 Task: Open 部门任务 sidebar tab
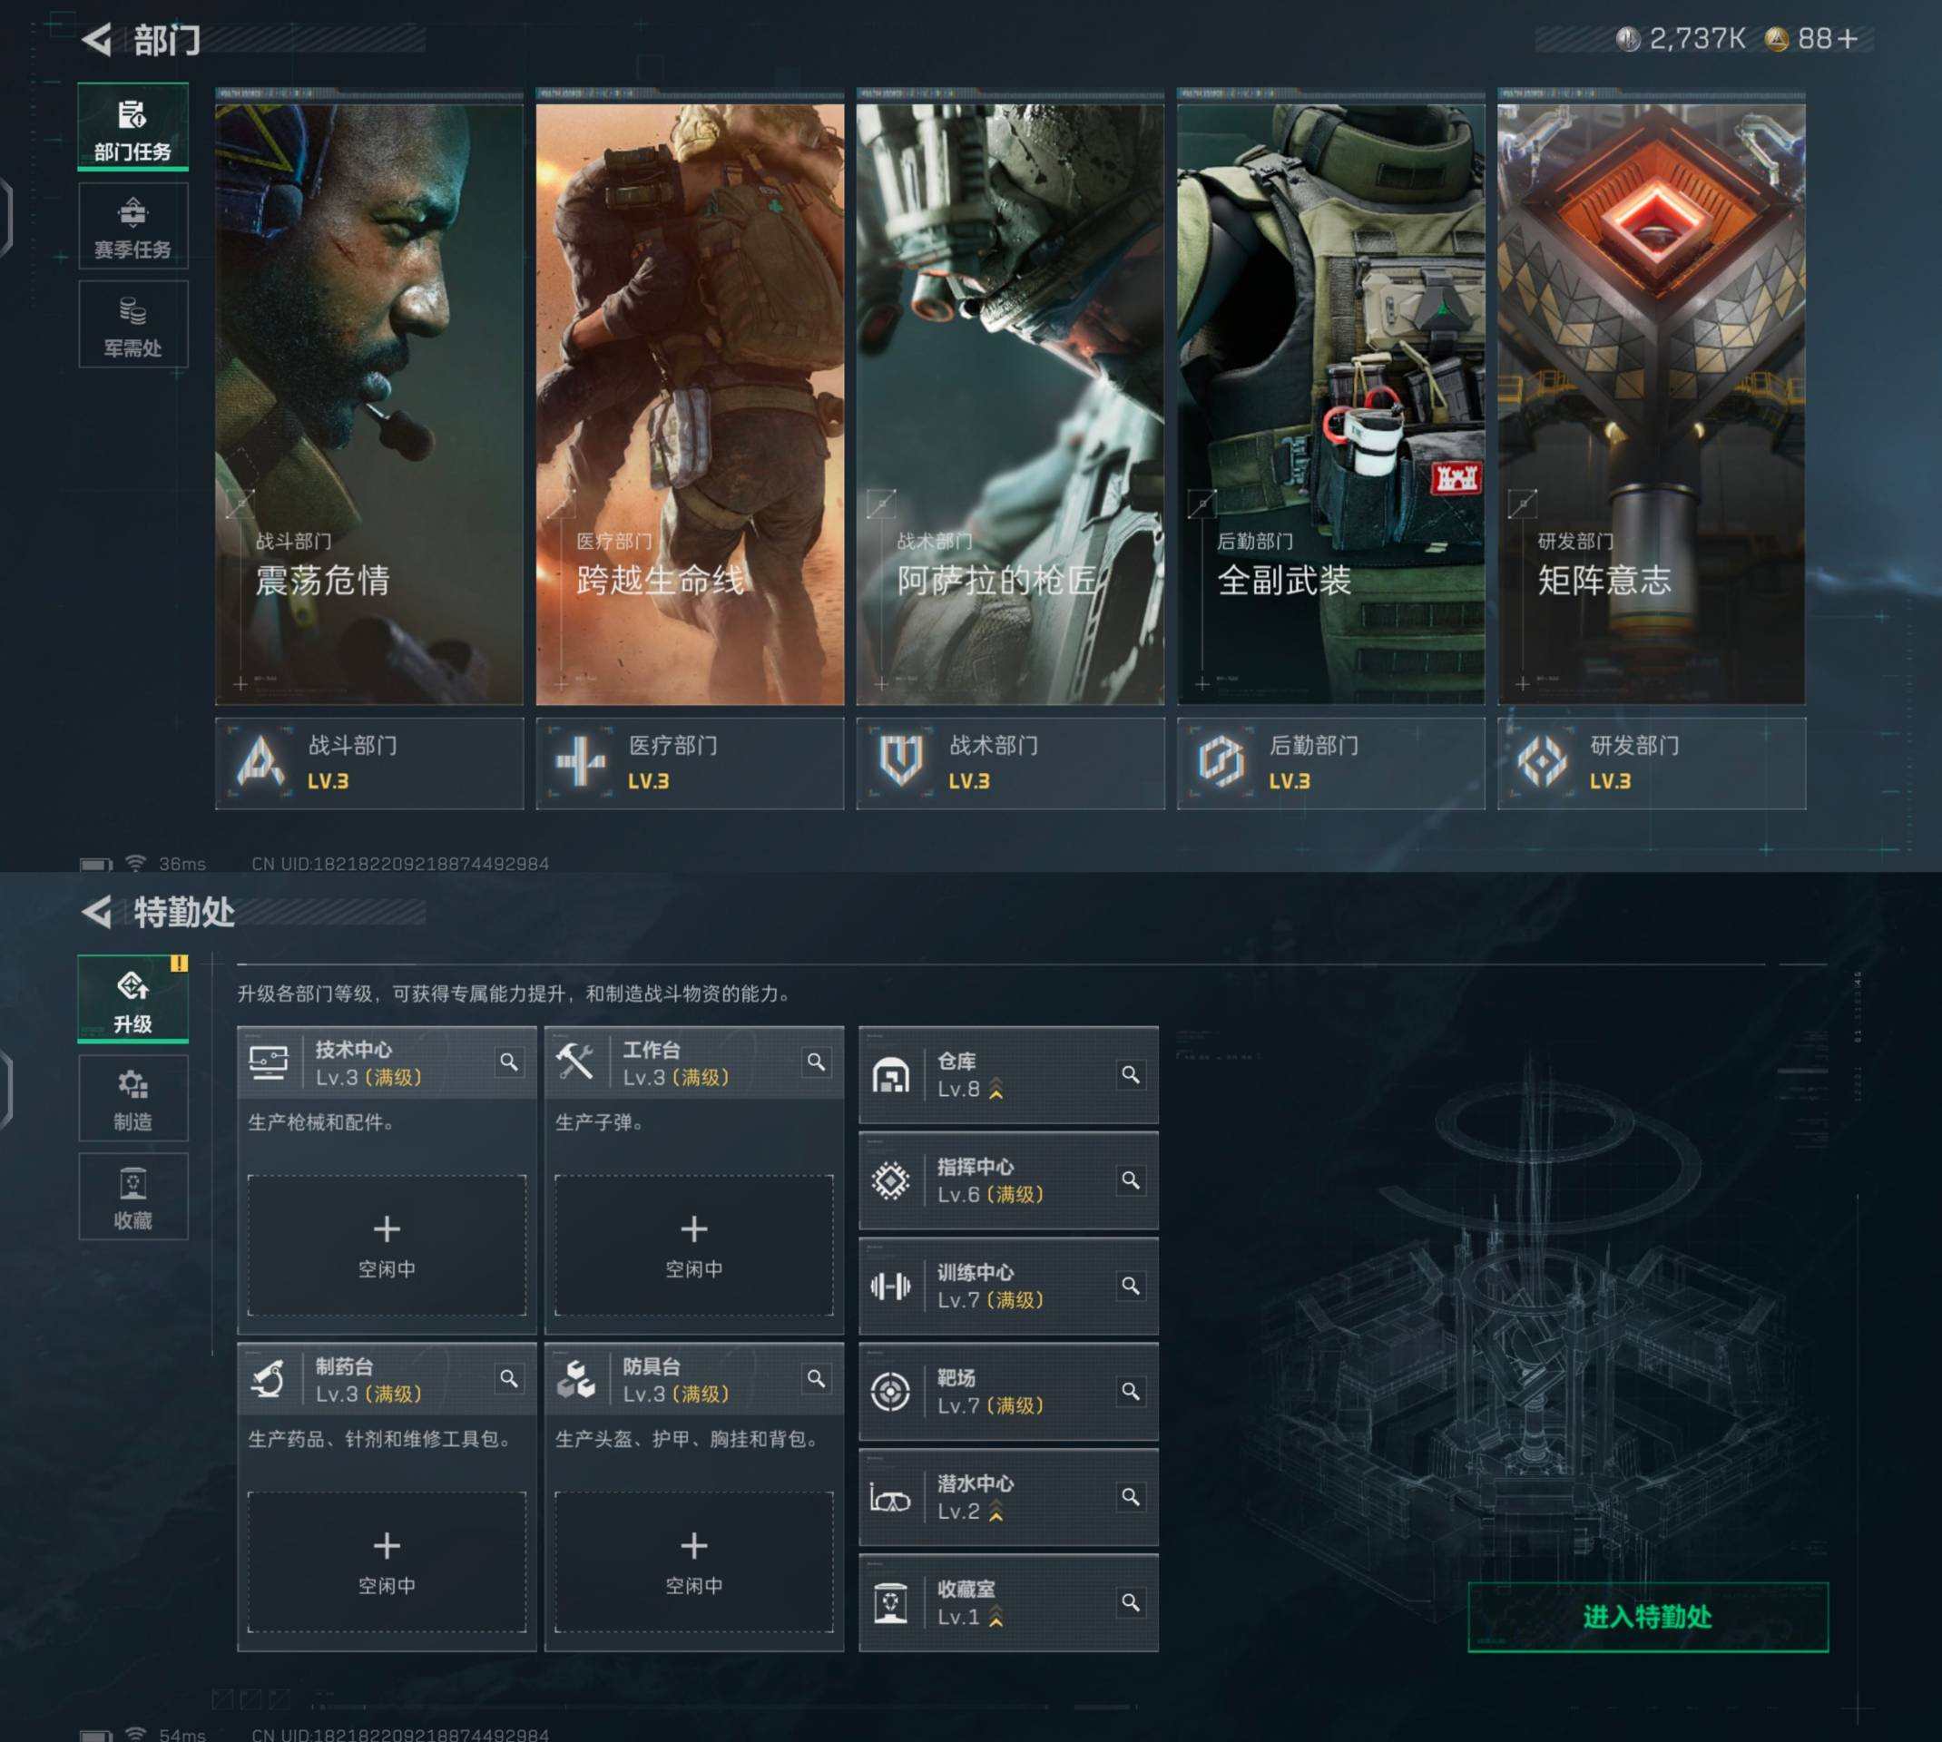[133, 128]
